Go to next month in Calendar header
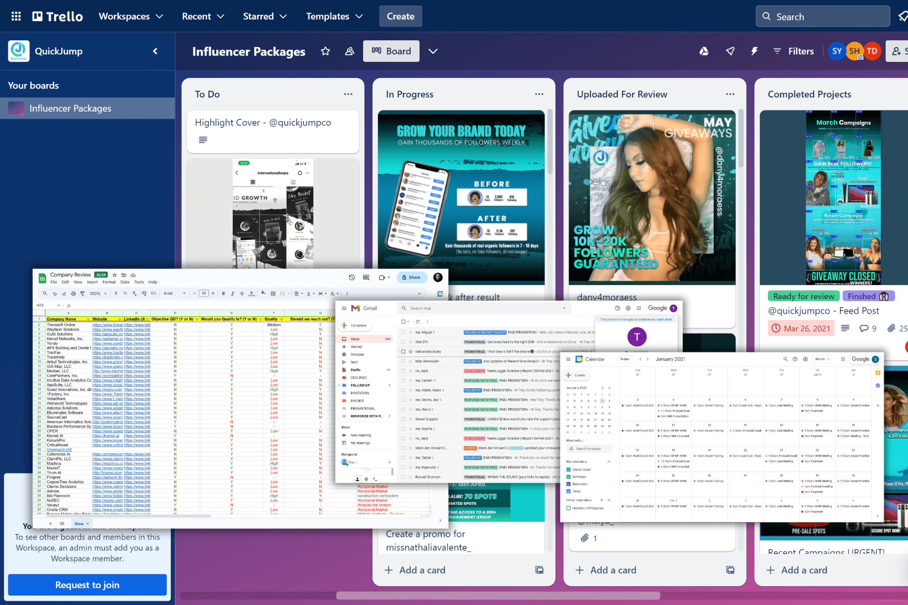The height and width of the screenshot is (605, 908). [x=647, y=359]
